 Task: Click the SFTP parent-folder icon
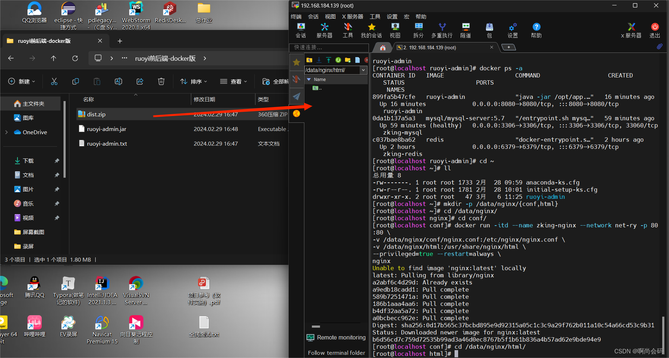[309, 60]
